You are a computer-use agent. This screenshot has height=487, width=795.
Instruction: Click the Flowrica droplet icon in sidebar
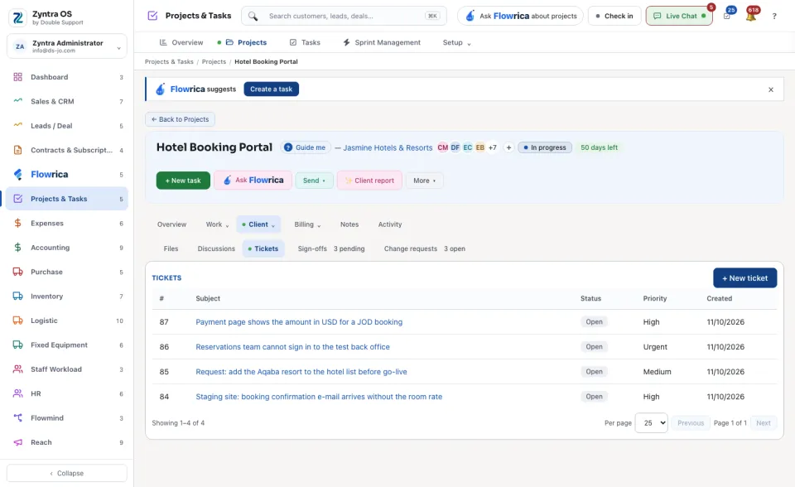coord(17,175)
